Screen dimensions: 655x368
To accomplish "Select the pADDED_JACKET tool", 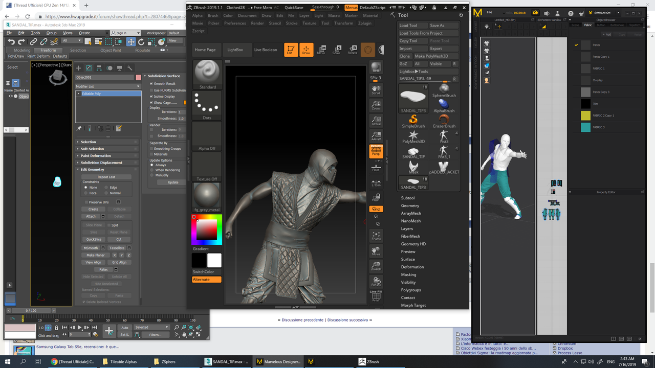I will tap(444, 167).
